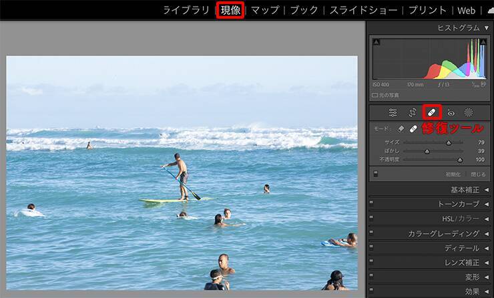This screenshot has height=298, width=494.
Task: Toggle the healing tool panel switch
Action: pos(375,174)
